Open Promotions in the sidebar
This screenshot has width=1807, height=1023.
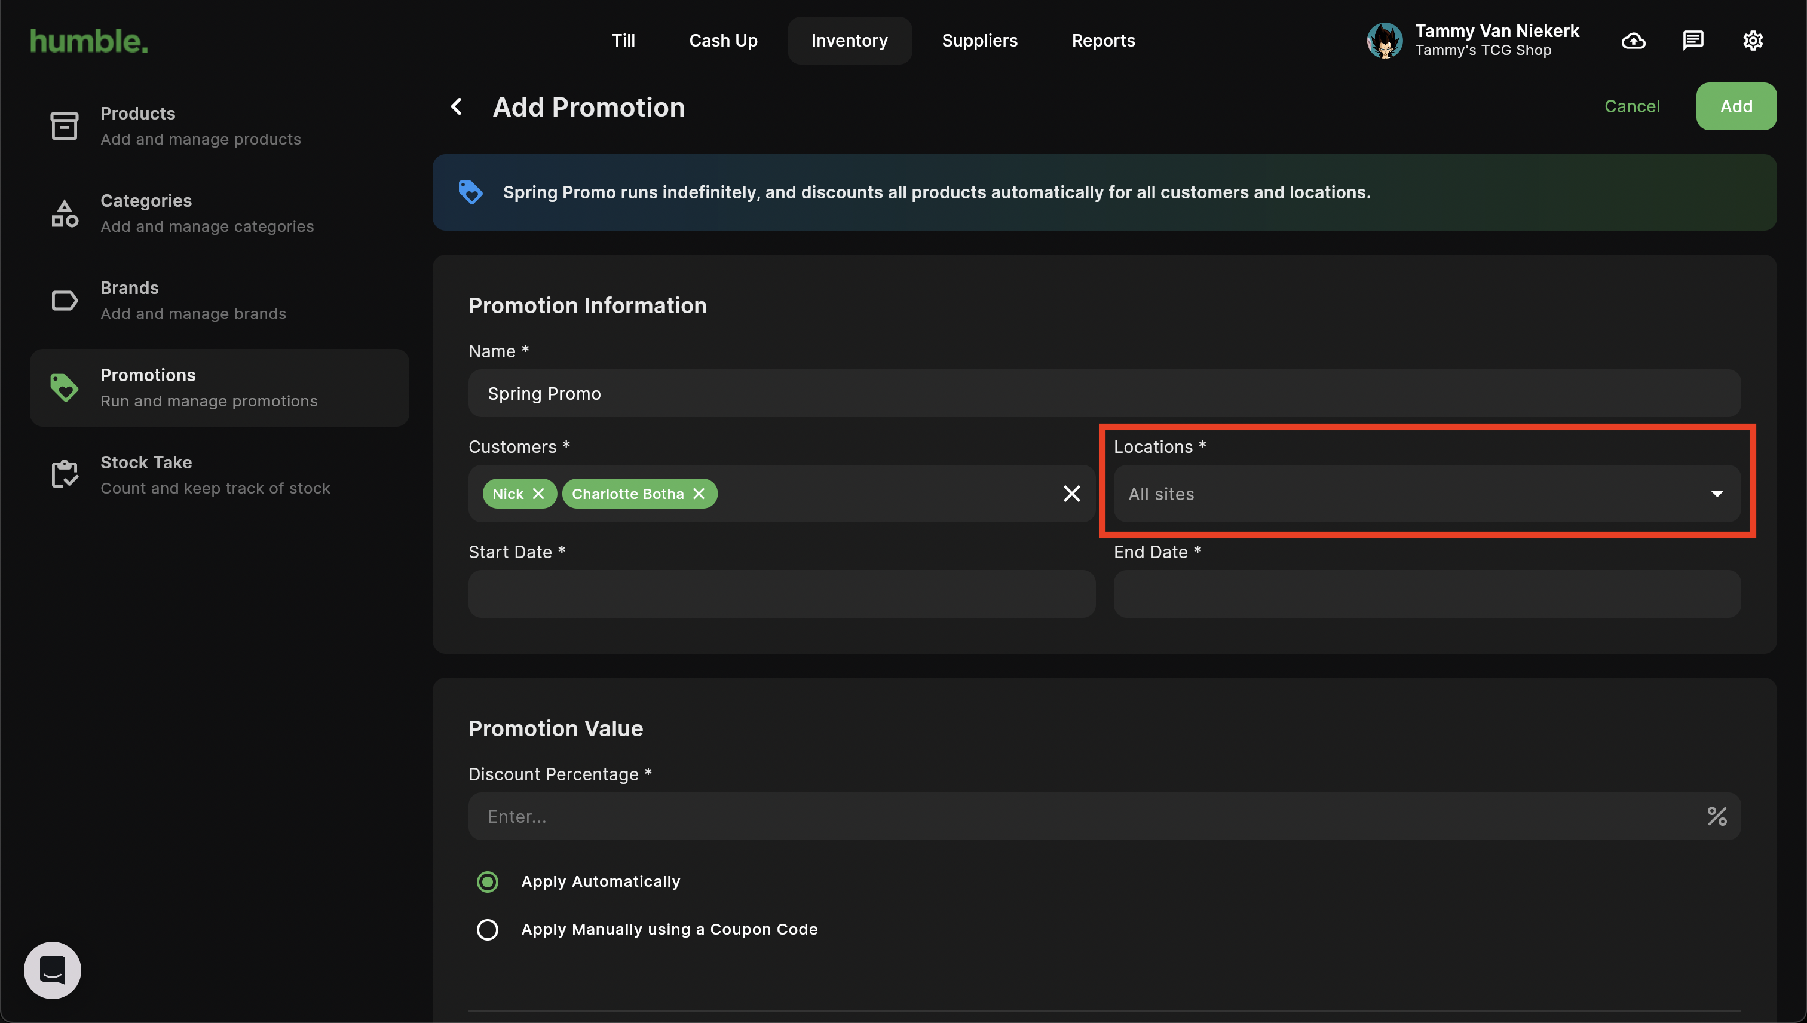click(x=219, y=388)
